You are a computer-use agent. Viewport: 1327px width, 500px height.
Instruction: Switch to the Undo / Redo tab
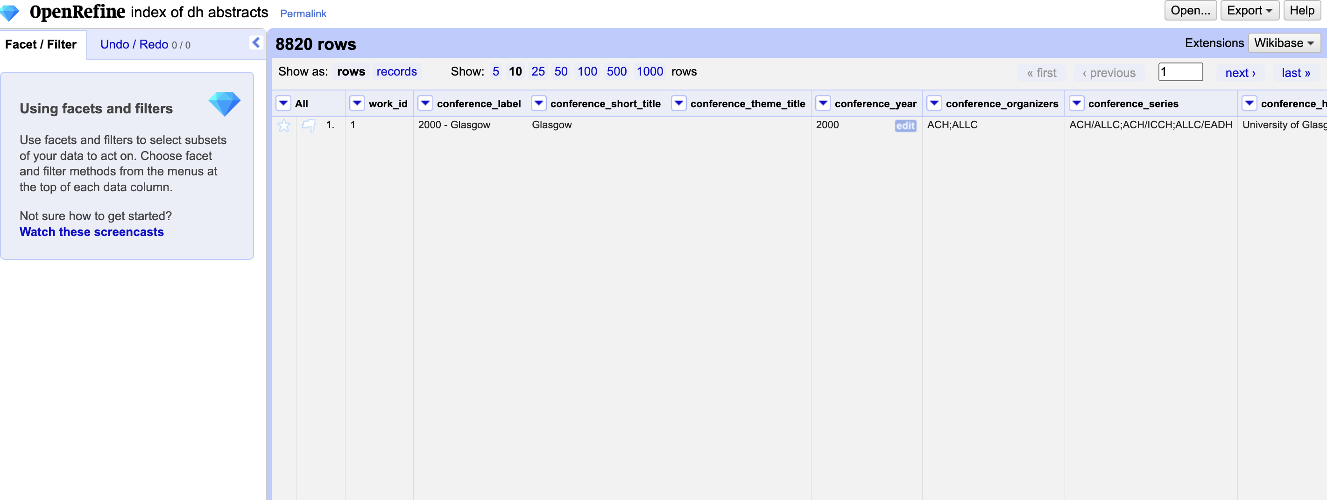pyautogui.click(x=134, y=44)
